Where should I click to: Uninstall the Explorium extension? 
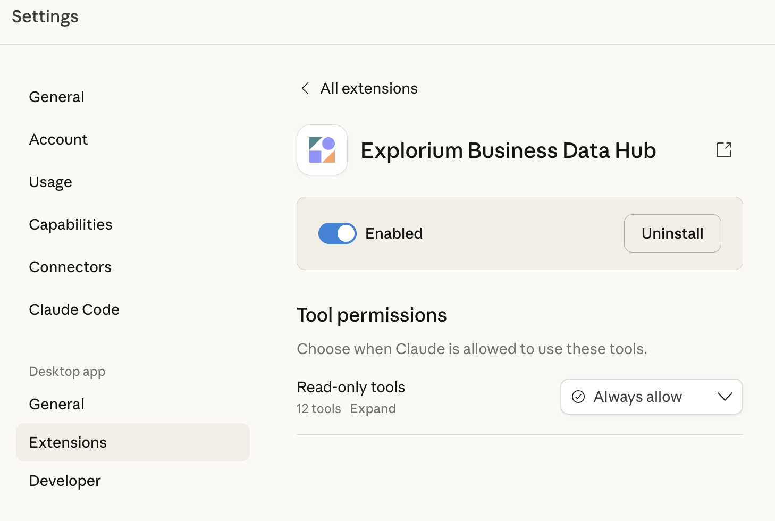tap(672, 233)
